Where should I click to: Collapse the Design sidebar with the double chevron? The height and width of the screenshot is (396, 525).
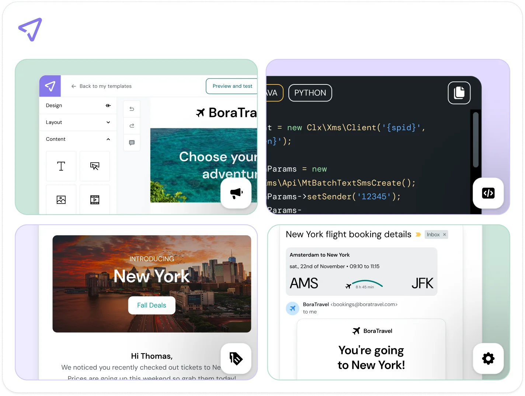(x=108, y=105)
